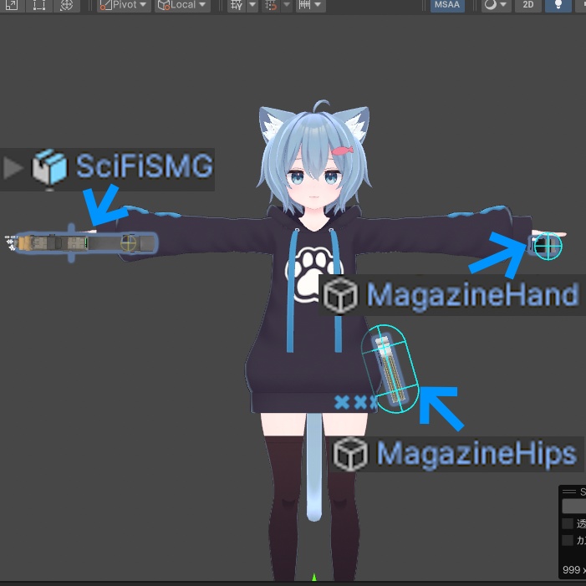This screenshot has width=586, height=586.
Task: Open the Pivot handle position dropdown
Action: (124, 5)
